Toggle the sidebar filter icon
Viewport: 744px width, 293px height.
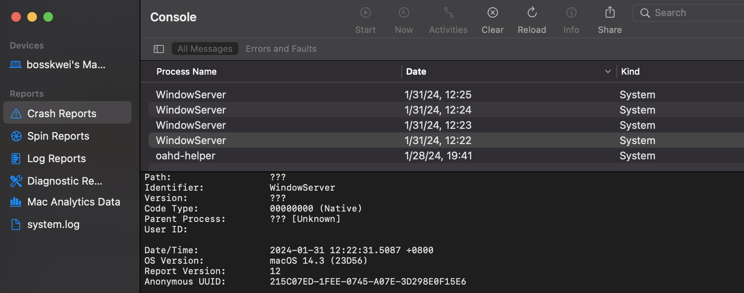pyautogui.click(x=159, y=49)
